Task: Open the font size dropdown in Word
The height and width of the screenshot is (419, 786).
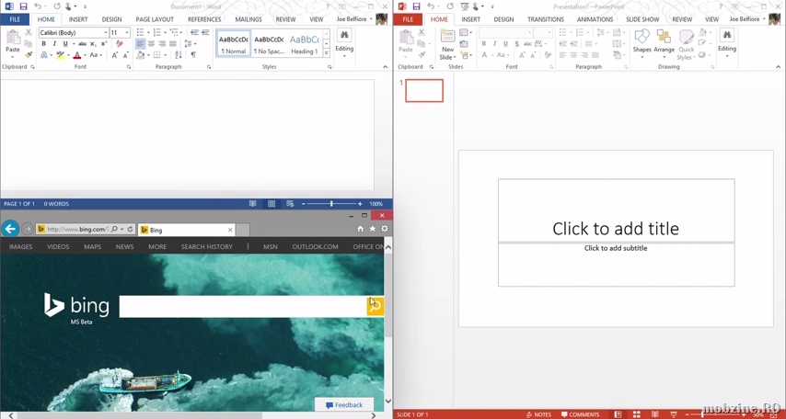Action: 127,32
